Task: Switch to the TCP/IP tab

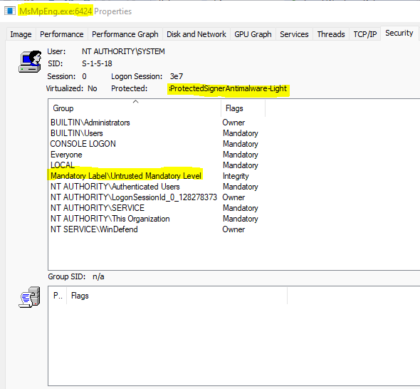Action: click(364, 34)
